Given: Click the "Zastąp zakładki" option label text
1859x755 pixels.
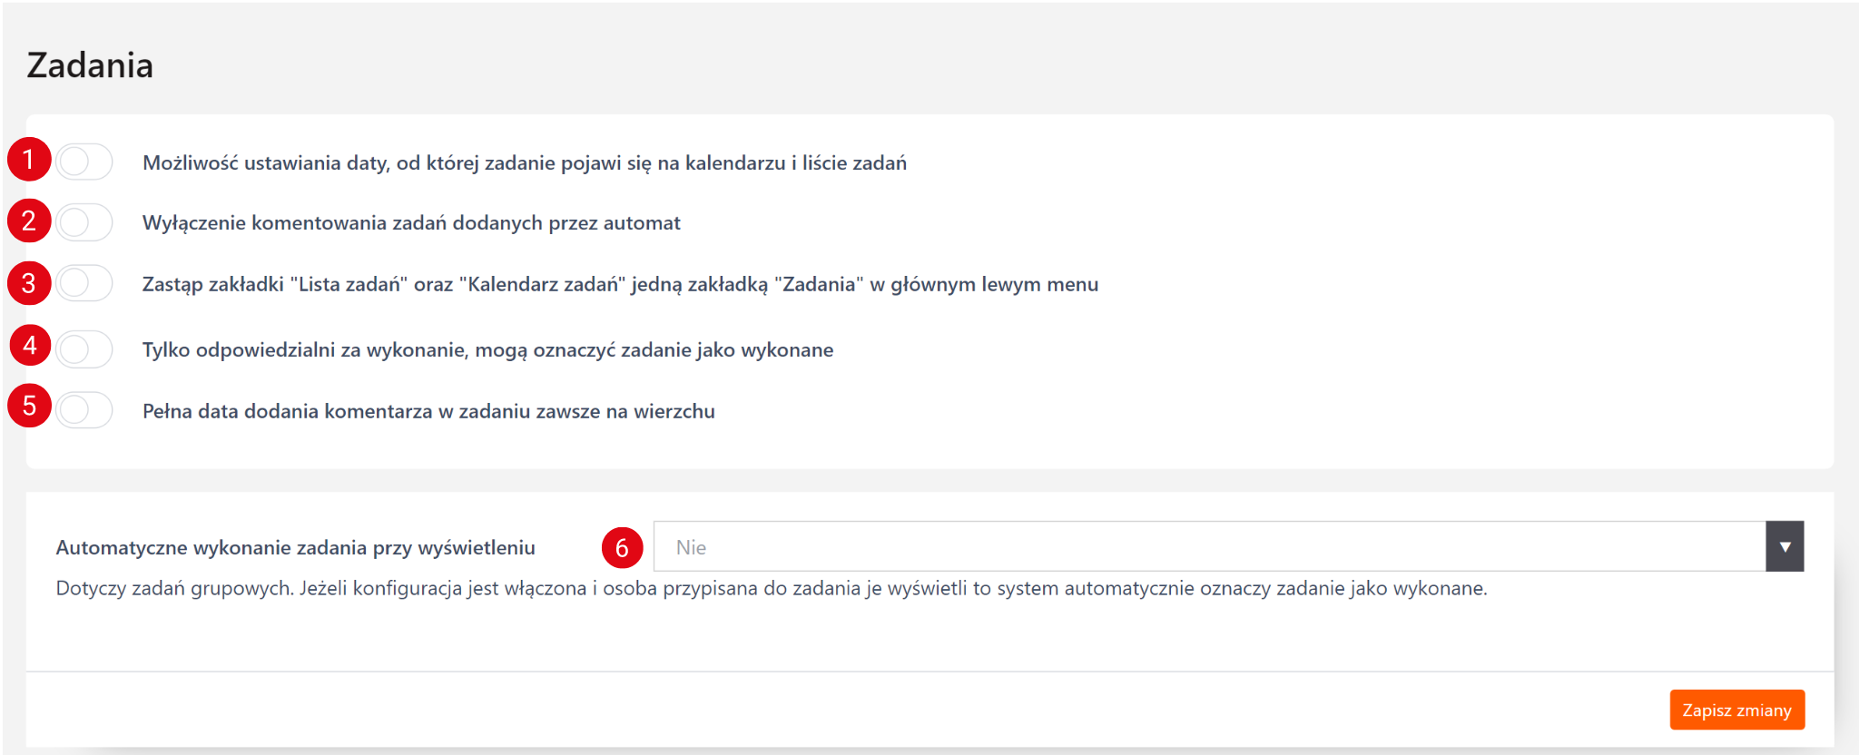Looking at the screenshot, I should (x=620, y=285).
